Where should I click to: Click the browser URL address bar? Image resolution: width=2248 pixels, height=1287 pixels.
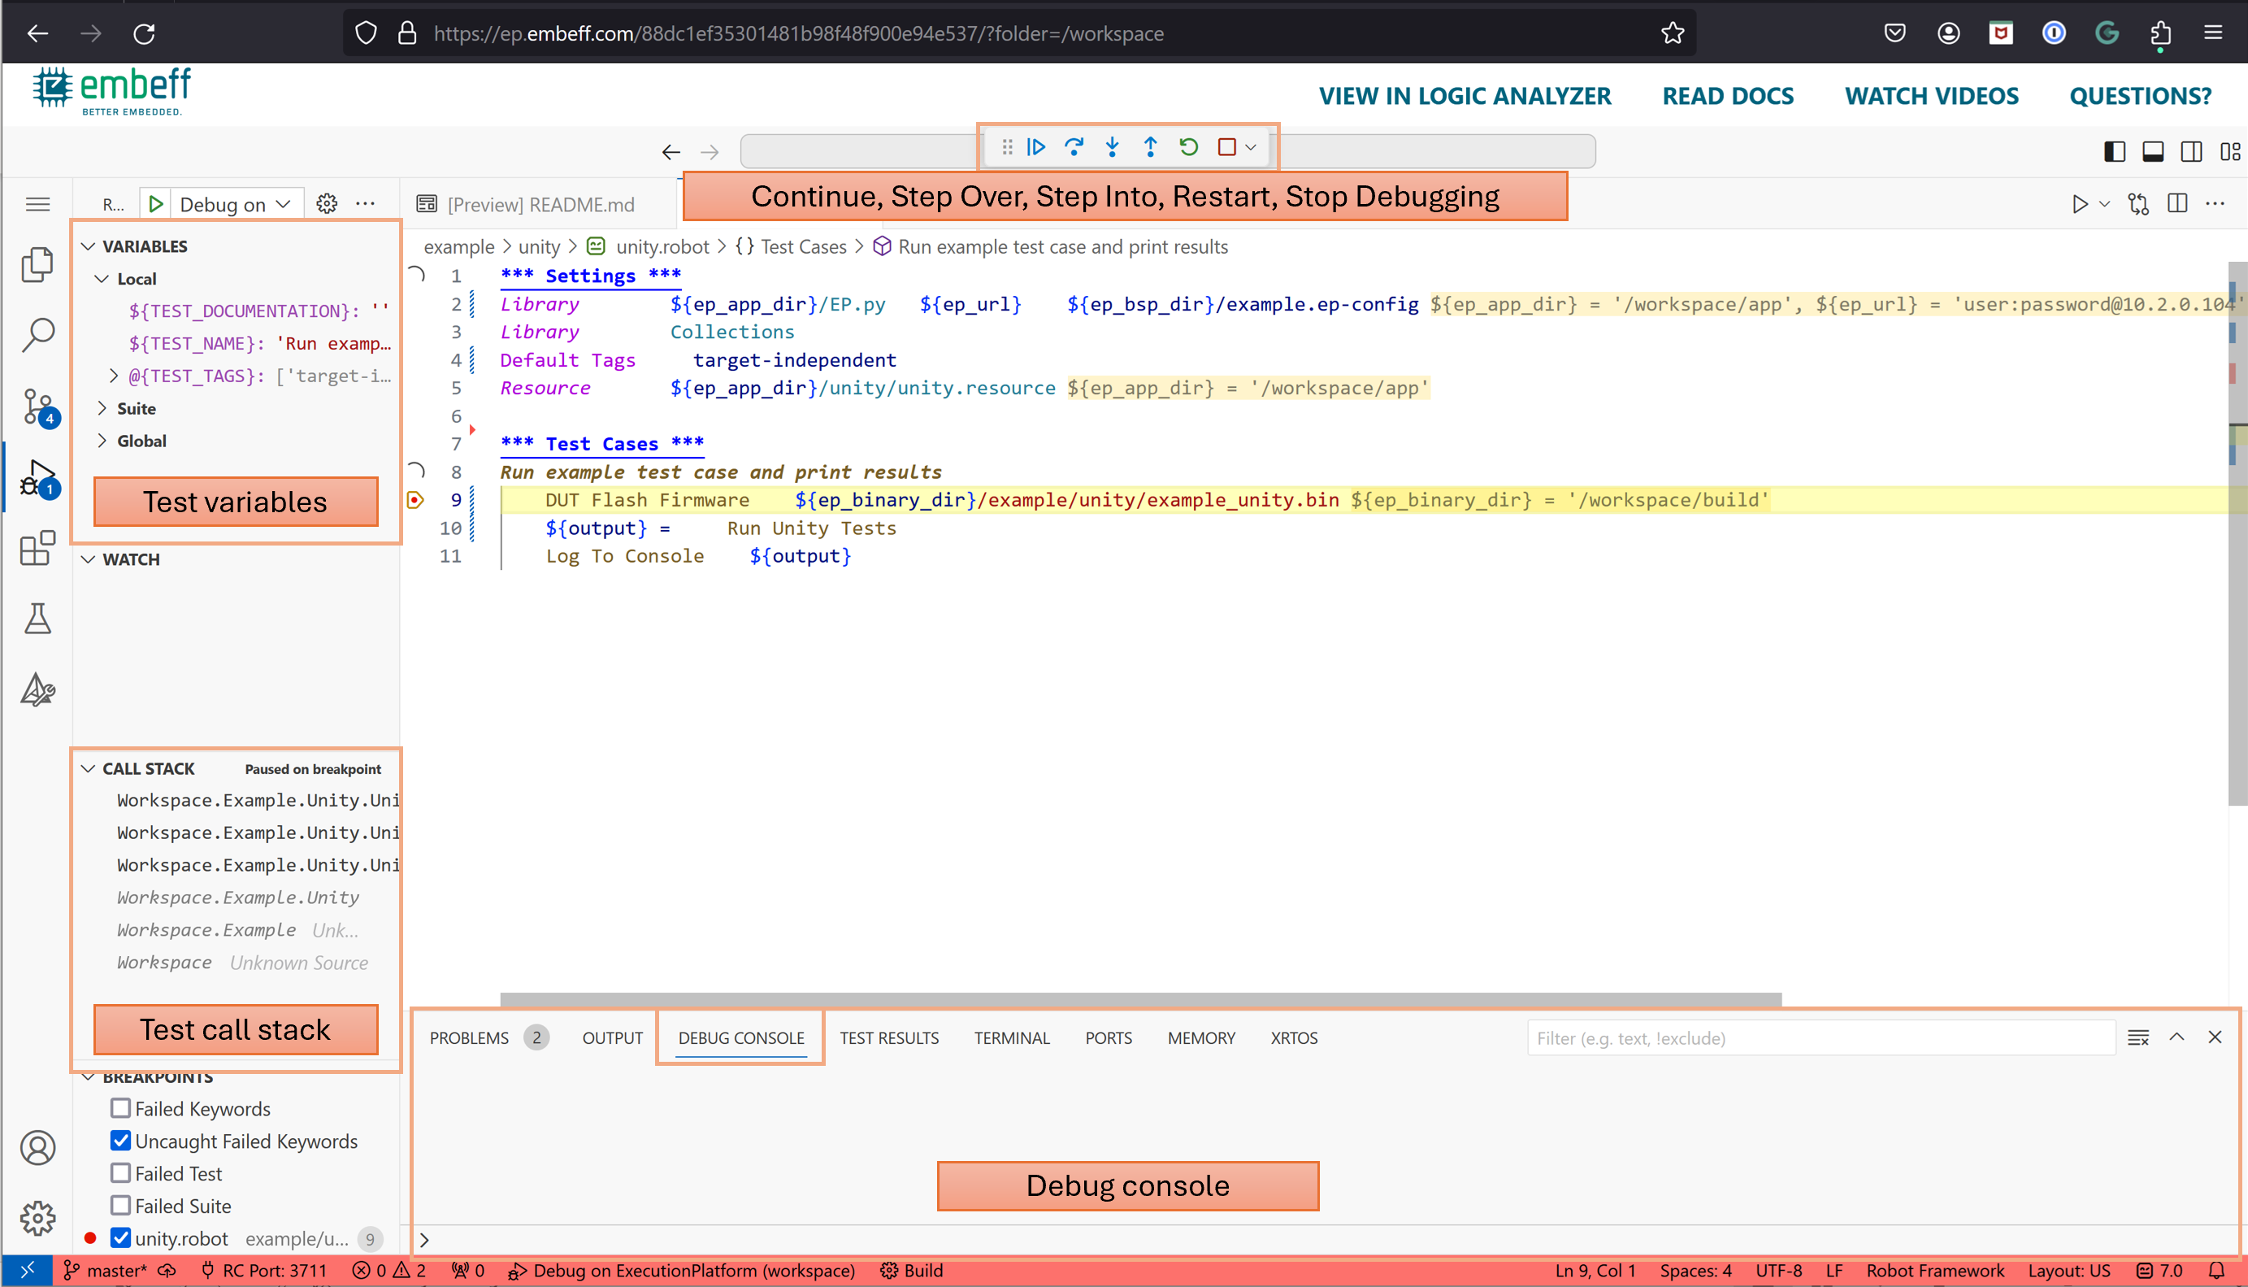[x=1020, y=33]
